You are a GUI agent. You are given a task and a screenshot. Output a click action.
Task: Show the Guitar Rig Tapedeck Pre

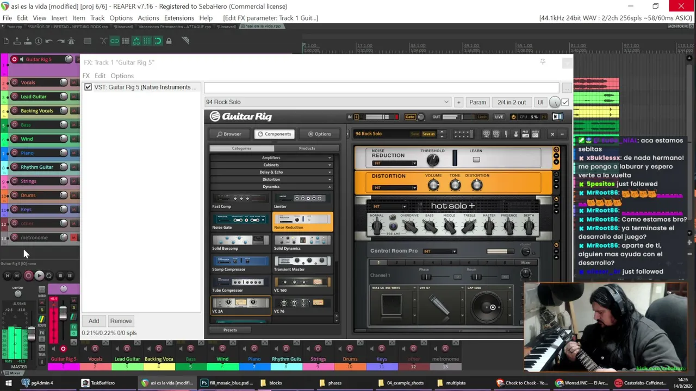pos(487,134)
